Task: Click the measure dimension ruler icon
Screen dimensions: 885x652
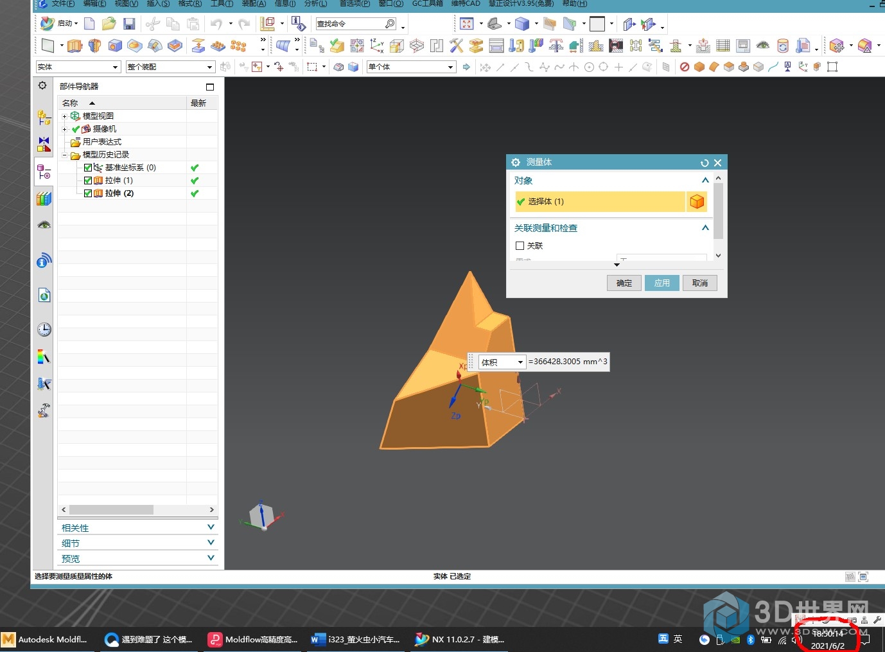Action: [267, 24]
